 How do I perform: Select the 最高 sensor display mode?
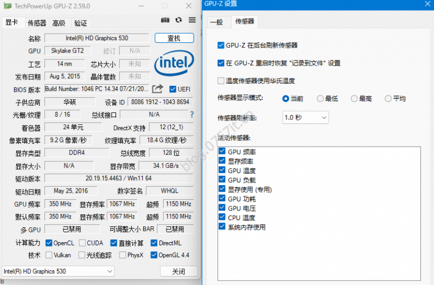[354, 99]
